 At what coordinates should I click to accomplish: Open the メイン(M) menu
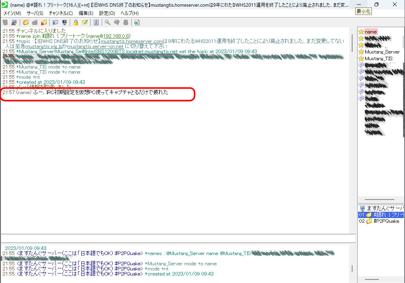pos(12,13)
